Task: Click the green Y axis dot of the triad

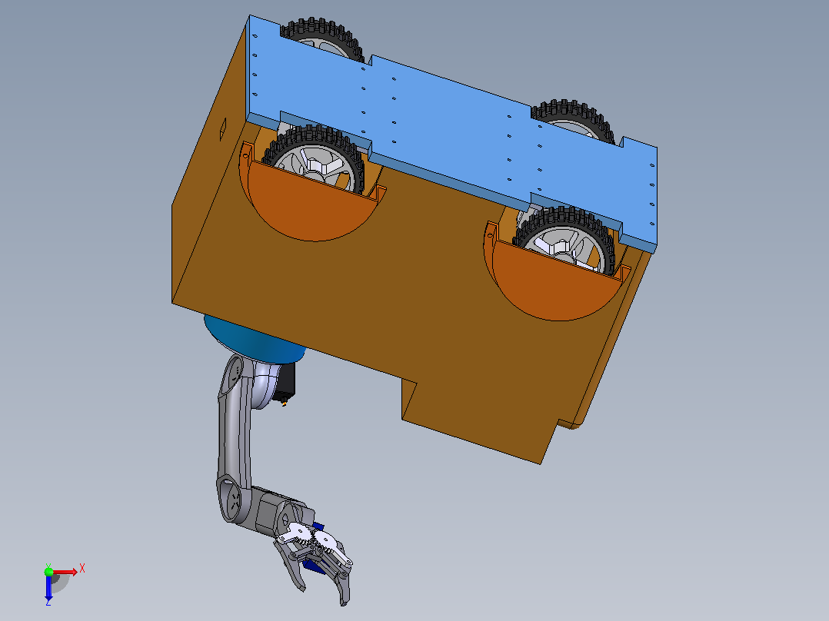Action: coord(48,572)
